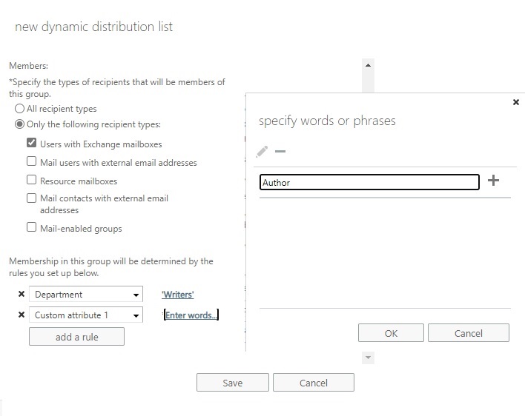
Task: Click the pencil edit icon
Action: tap(262, 151)
